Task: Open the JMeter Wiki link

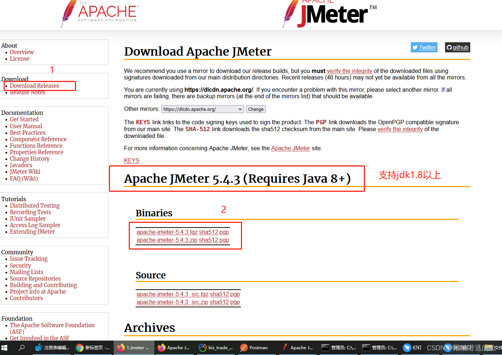Action: coord(25,172)
